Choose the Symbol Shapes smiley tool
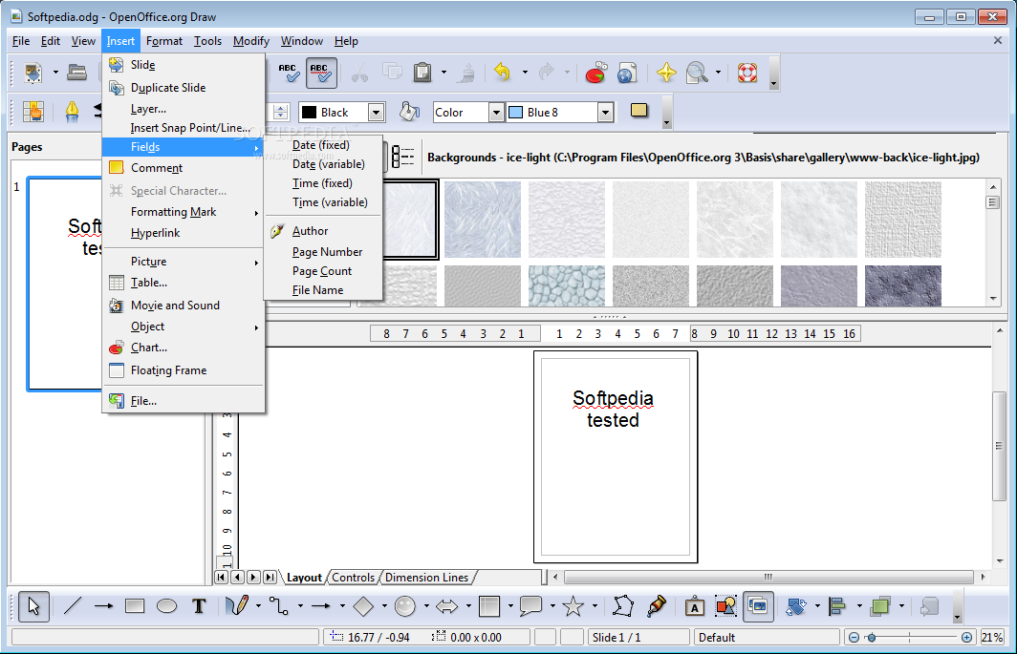The image size is (1017, 654). [x=404, y=606]
